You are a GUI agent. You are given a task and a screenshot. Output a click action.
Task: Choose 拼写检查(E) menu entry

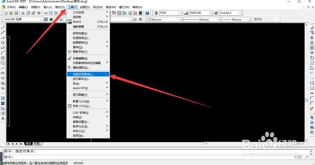point(88,33)
